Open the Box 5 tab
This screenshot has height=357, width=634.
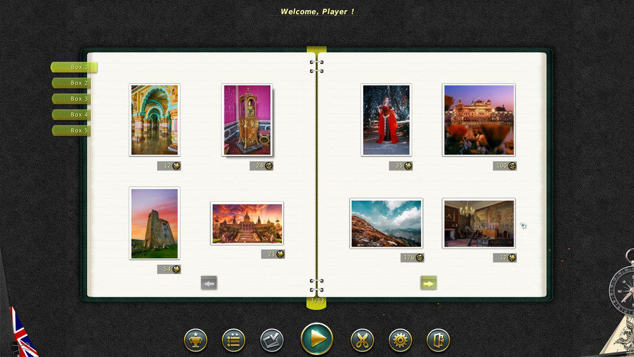pyautogui.click(x=74, y=131)
